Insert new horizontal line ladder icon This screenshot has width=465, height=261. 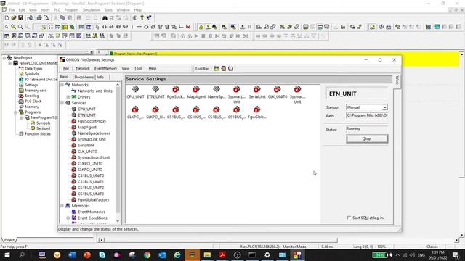[139, 27]
